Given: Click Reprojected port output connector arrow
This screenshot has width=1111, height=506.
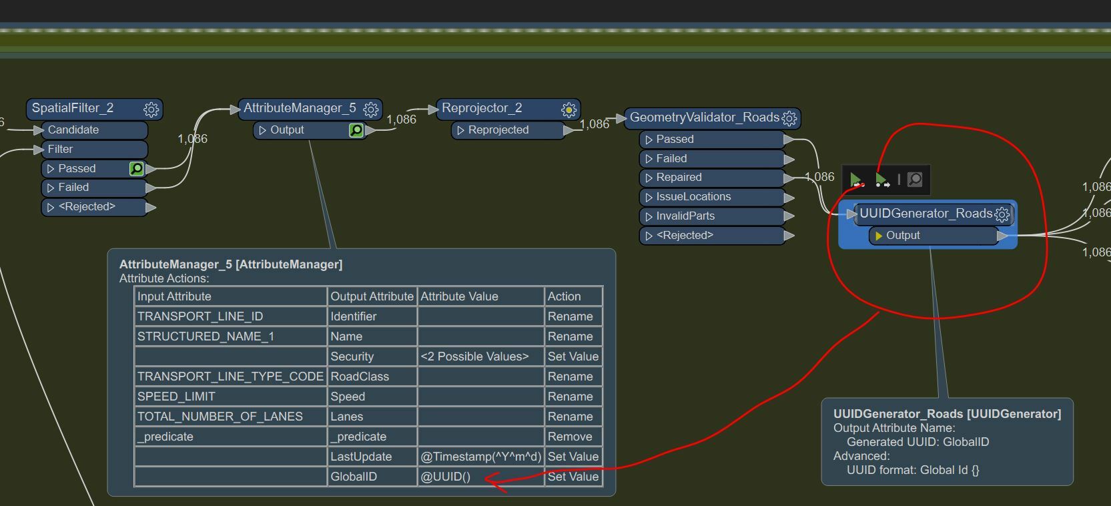Looking at the screenshot, I should (x=569, y=130).
